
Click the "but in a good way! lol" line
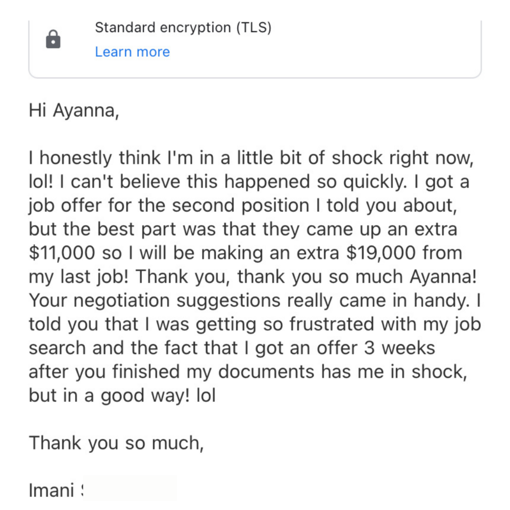coord(122,395)
